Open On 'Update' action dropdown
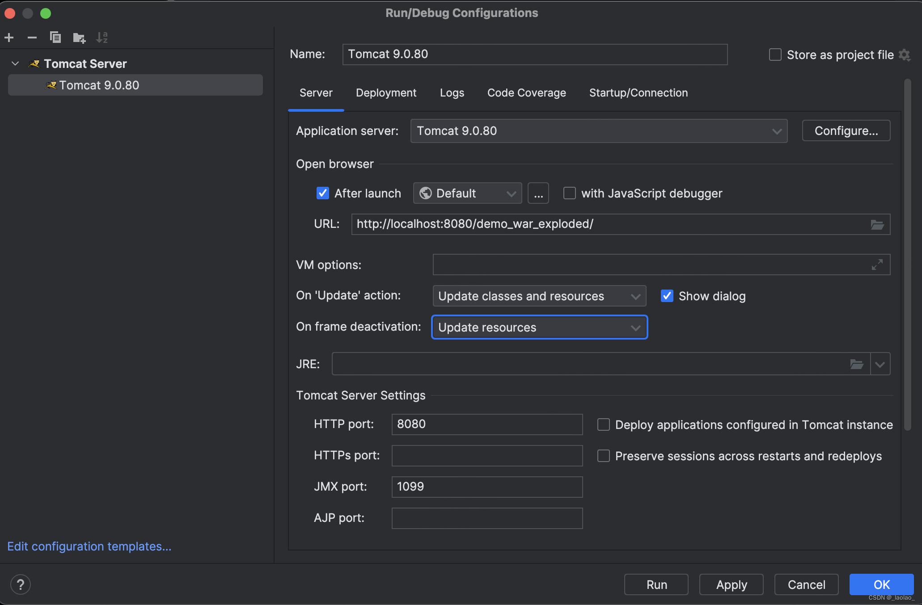Viewport: 922px width, 605px height. pos(539,296)
